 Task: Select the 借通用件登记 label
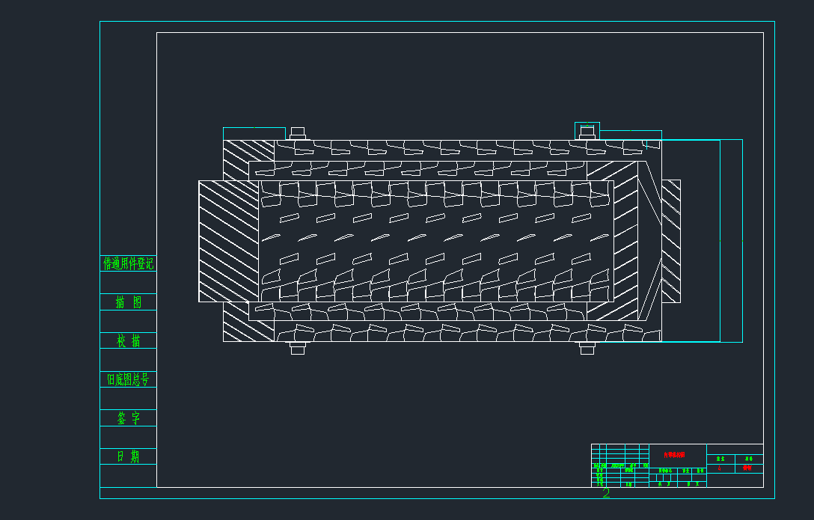click(128, 263)
